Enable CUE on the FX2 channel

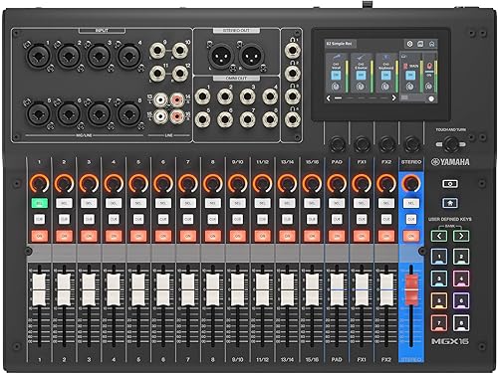click(386, 219)
